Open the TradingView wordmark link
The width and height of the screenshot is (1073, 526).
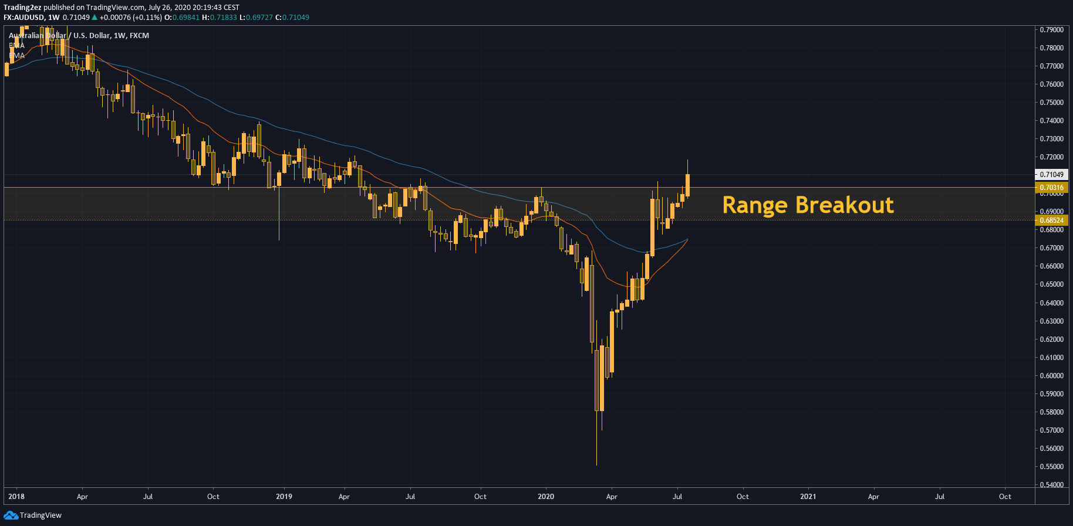[x=41, y=515]
